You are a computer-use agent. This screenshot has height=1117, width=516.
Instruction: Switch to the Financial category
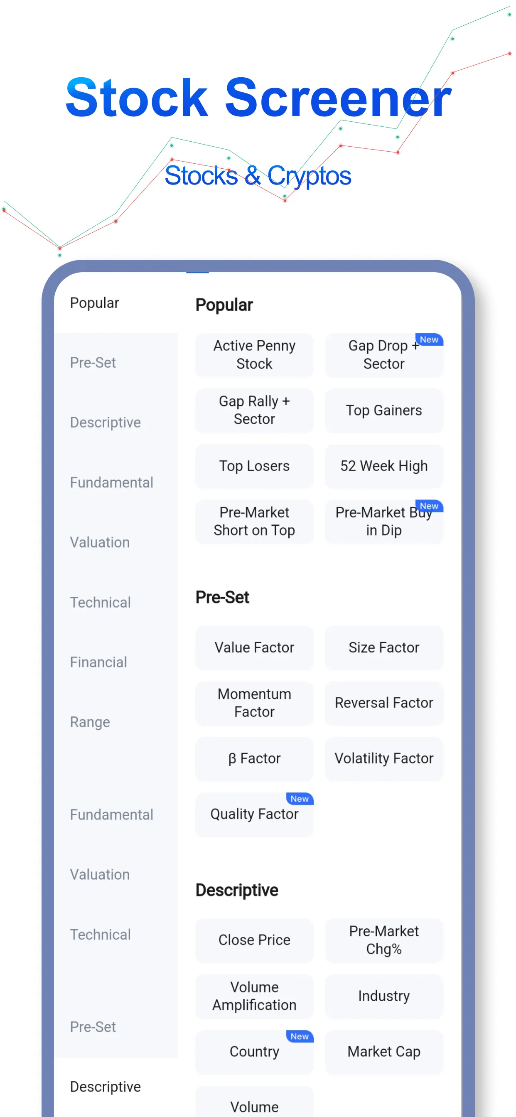[98, 662]
